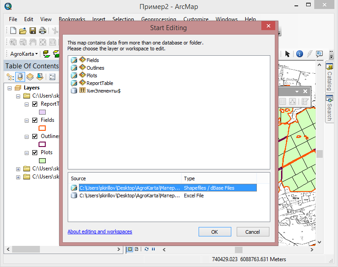Open Table Of Contents options icon

click(x=52, y=77)
